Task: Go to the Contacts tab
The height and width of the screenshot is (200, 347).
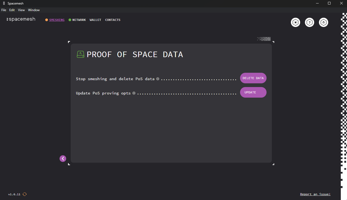Action: 113,20
